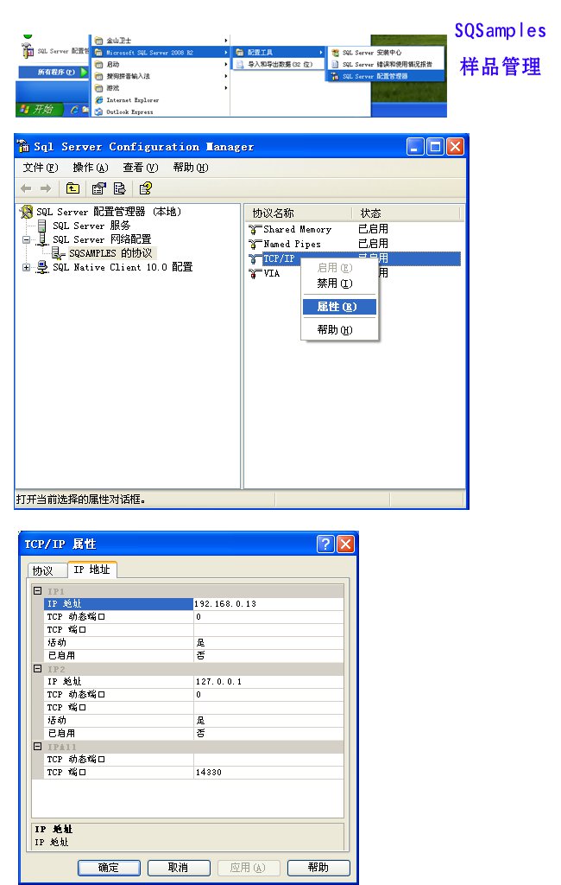Viewport: 561px width, 885px height.
Task: Click the TCP/IP properties dialog help button
Action: click(325, 544)
